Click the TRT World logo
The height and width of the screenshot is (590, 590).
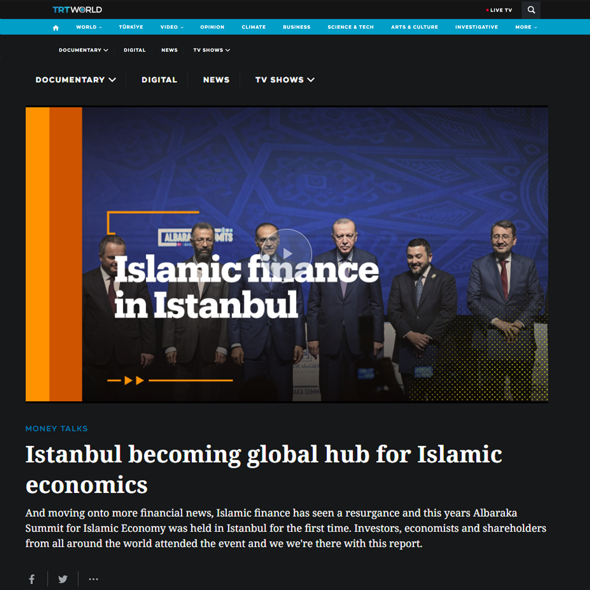coord(77,10)
